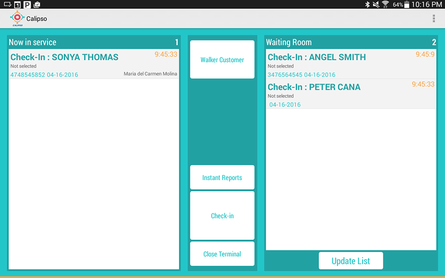
Task: Tap the parking 'P' notification icon
Action: tap(27, 5)
